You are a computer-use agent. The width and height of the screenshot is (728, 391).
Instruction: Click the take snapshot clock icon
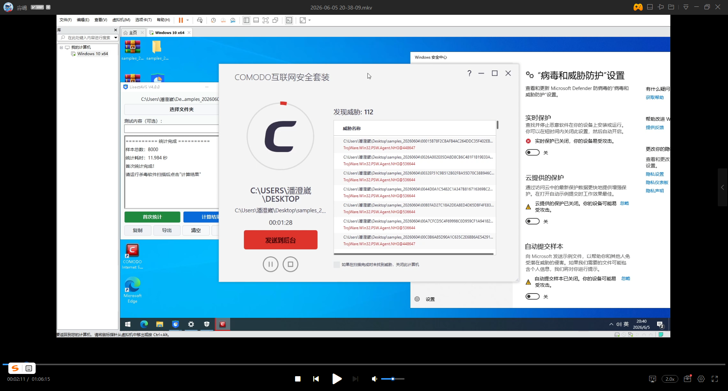click(x=213, y=20)
